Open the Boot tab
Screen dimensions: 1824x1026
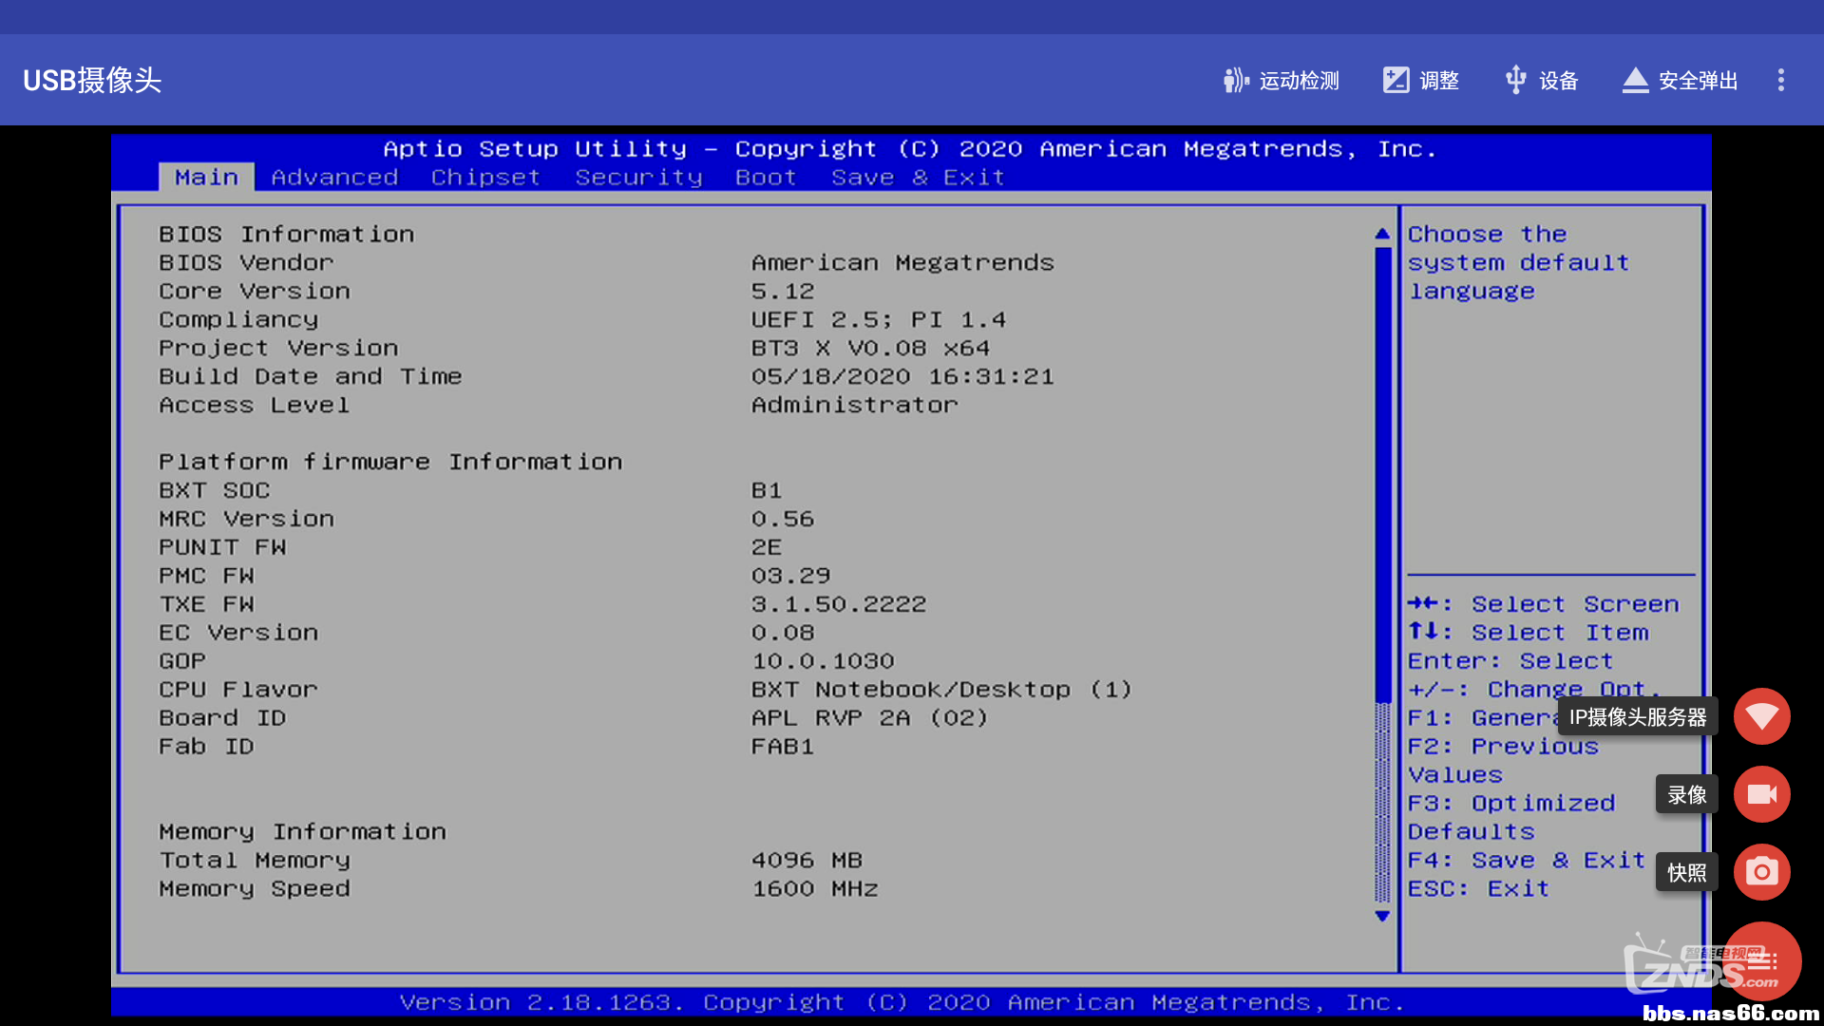766,178
